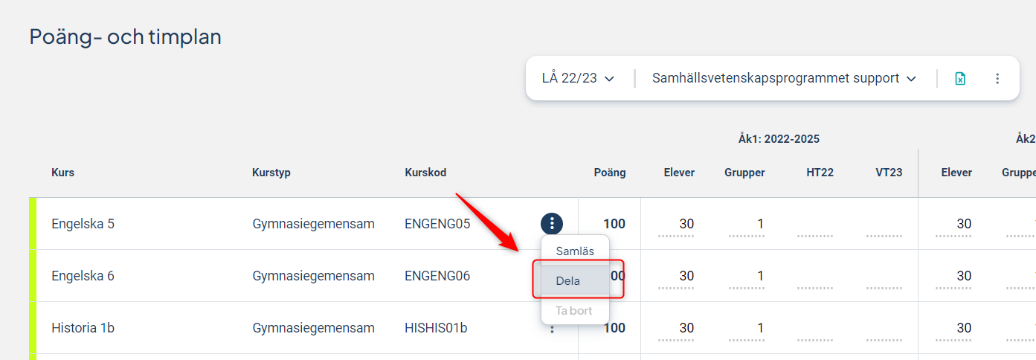Open the Samhällsvetenskapsprogrammet support program dropdown
1036x360 pixels.
(784, 78)
